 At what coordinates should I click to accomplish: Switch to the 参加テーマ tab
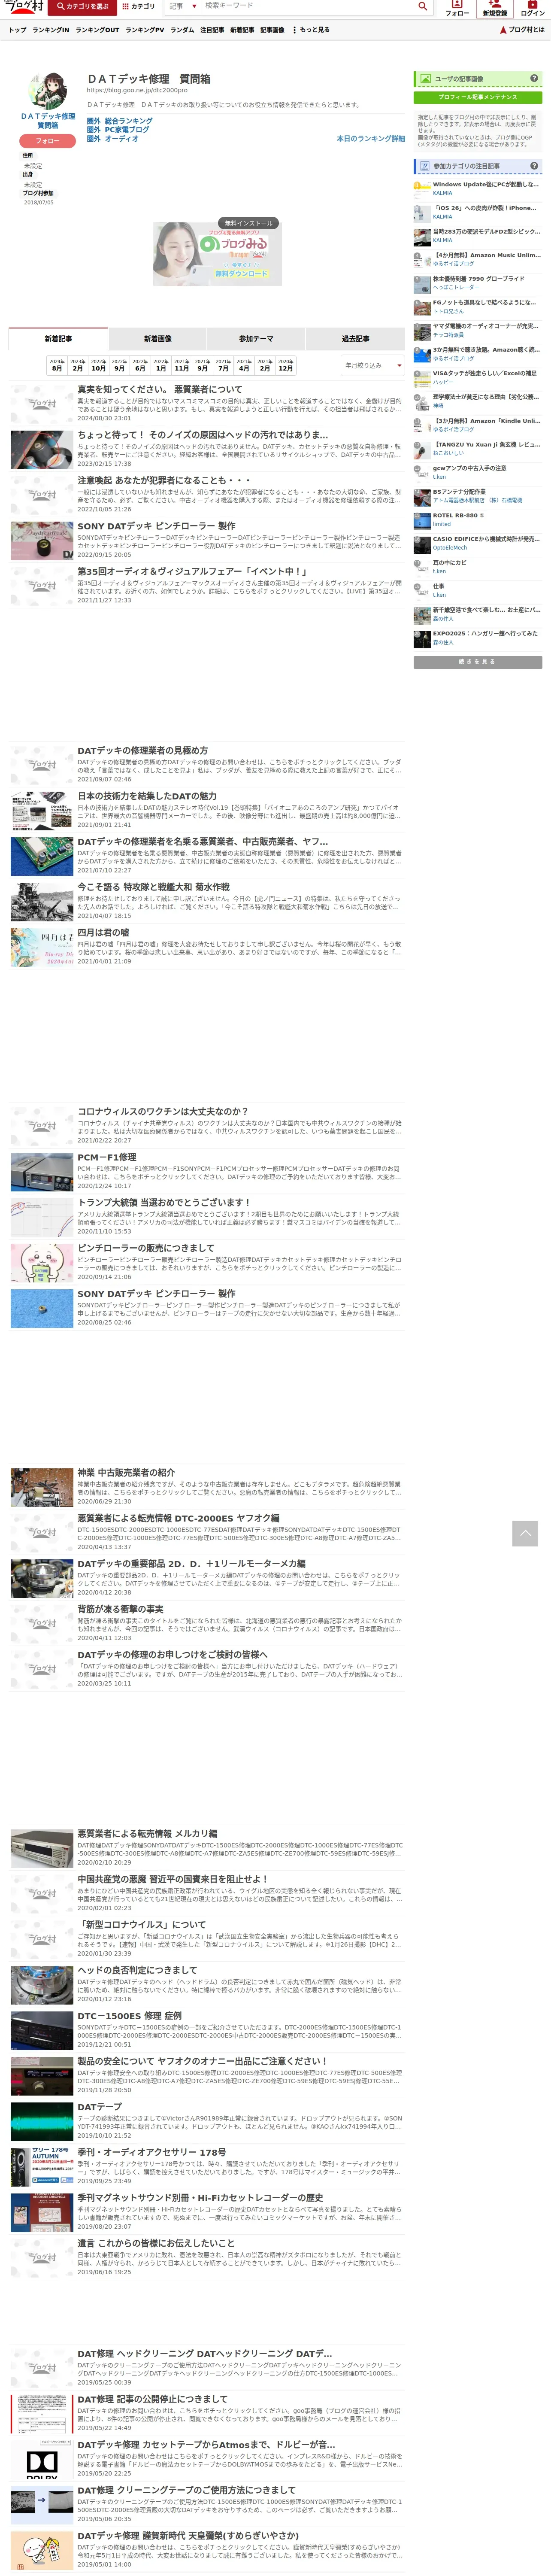[x=256, y=339]
